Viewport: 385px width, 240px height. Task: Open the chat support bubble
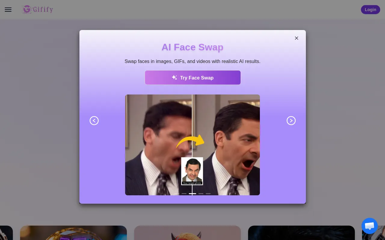coord(369,226)
